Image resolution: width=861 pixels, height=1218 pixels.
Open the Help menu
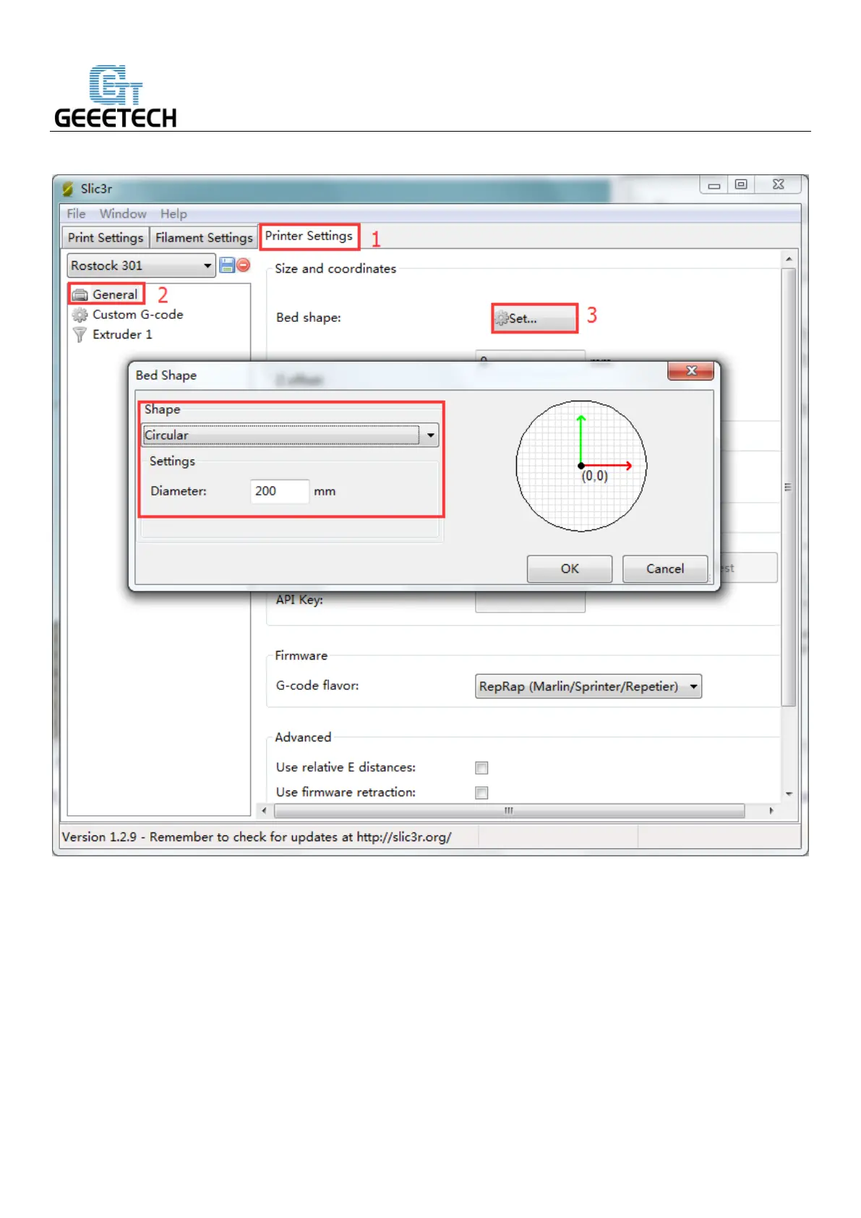pos(174,214)
